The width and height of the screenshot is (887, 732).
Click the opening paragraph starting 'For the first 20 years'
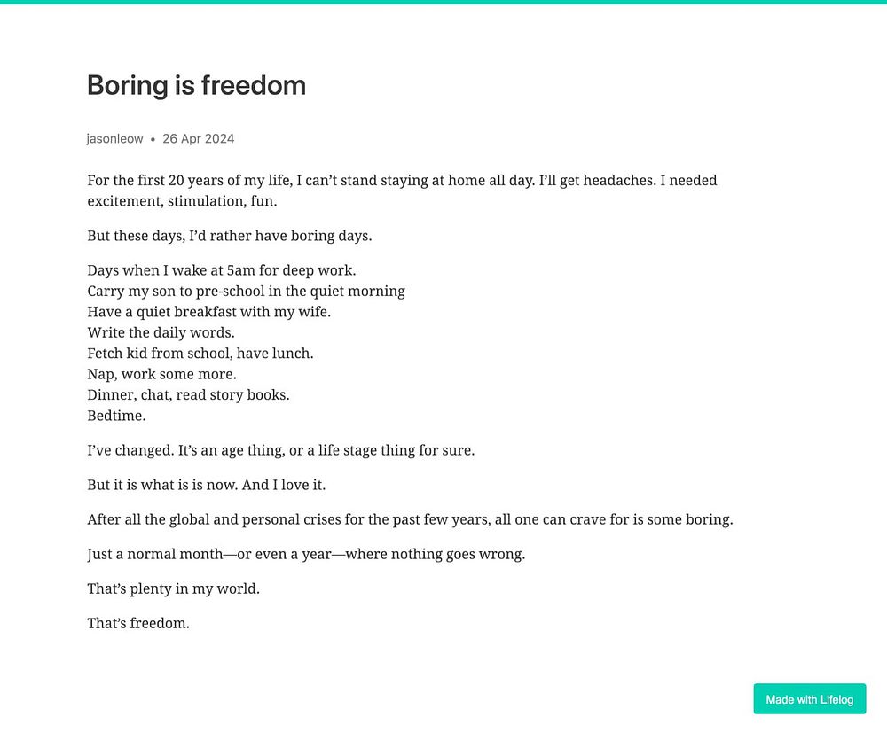[x=402, y=191]
